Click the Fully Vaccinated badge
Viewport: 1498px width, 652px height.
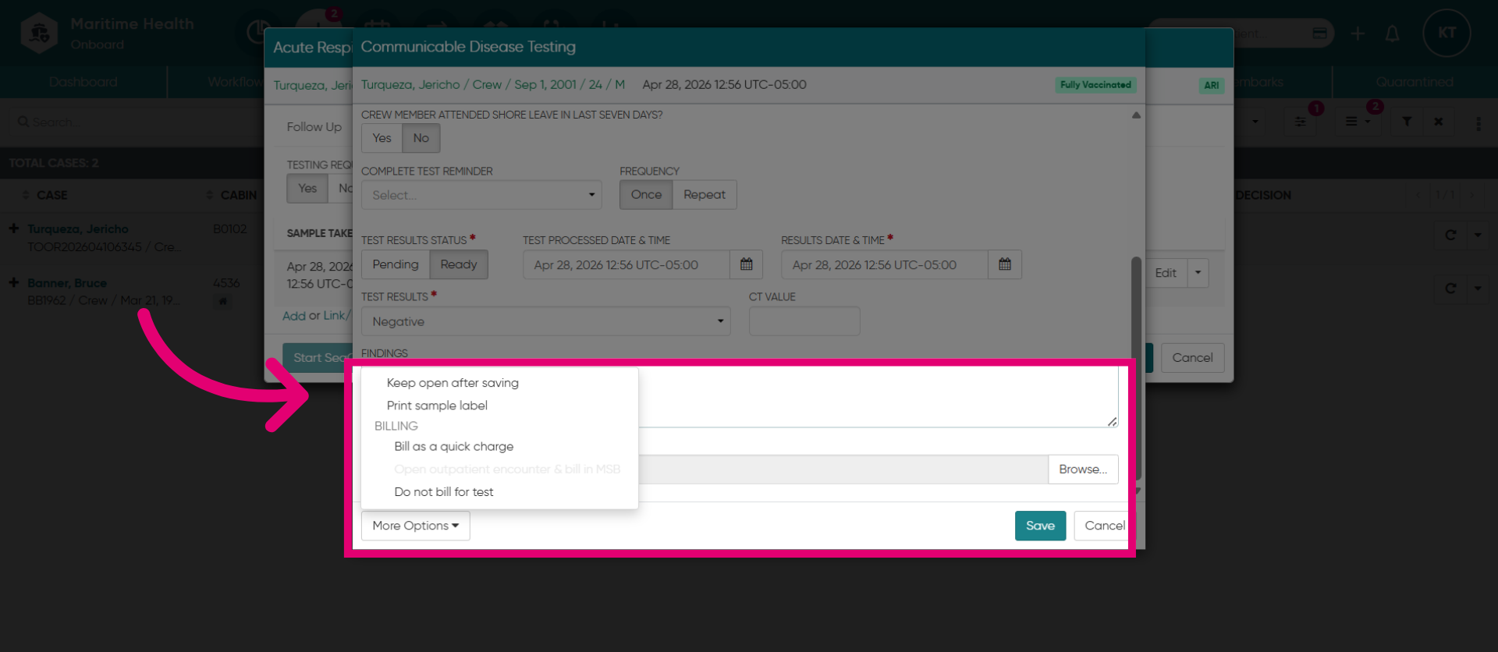[1095, 85]
